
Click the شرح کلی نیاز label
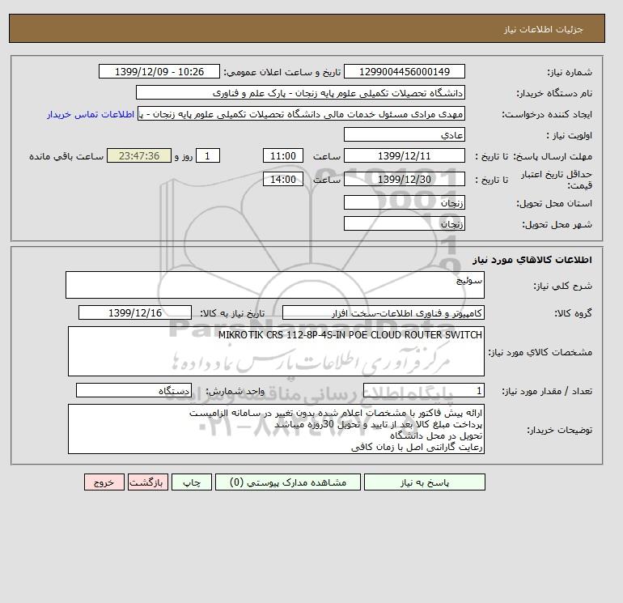pyautogui.click(x=562, y=286)
